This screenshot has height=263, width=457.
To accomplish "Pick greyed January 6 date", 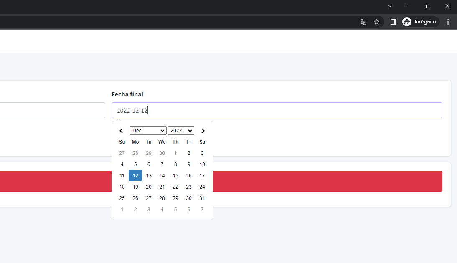I will pyautogui.click(x=189, y=210).
